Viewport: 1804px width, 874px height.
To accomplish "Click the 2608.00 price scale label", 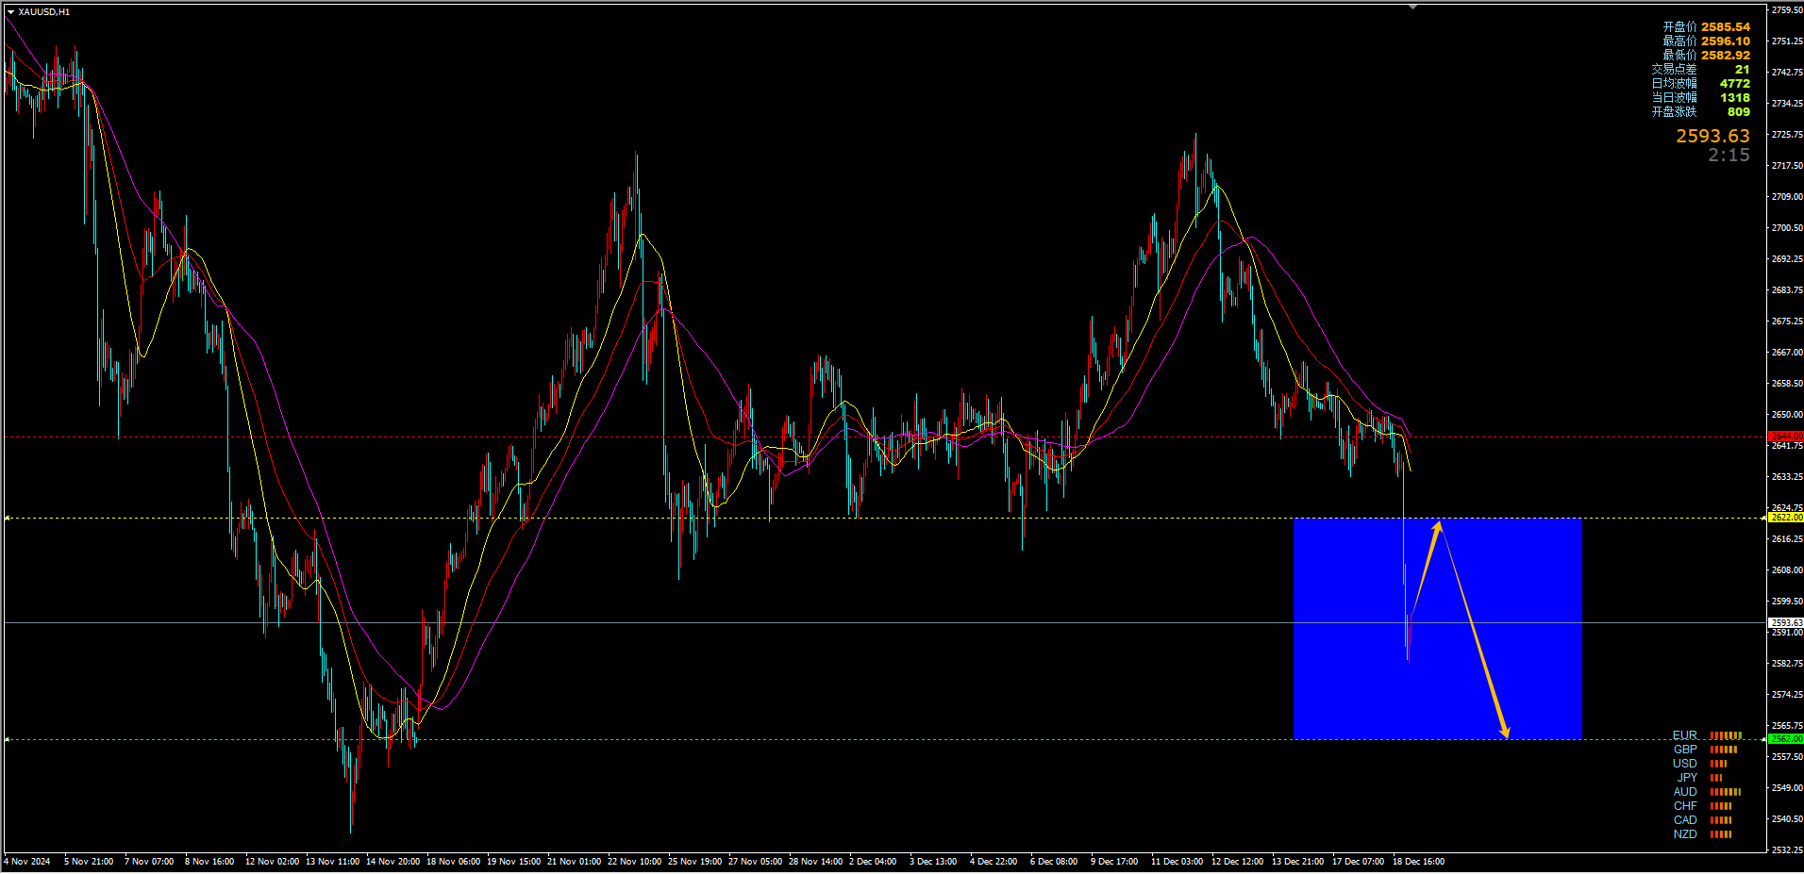I will tap(1787, 570).
